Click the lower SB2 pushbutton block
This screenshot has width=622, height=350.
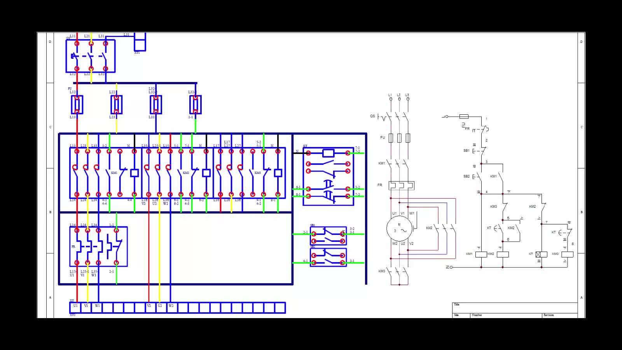click(x=328, y=257)
